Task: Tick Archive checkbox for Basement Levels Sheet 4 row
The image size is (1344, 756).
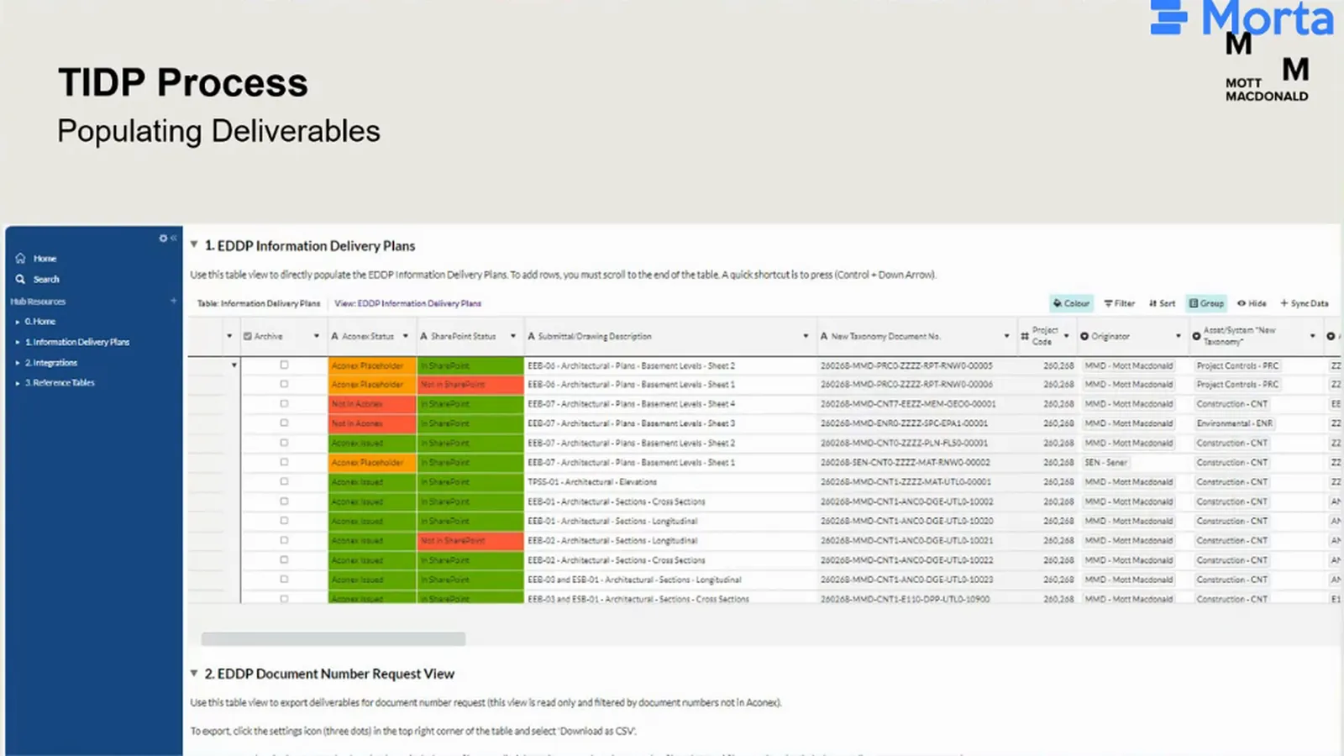Action: [x=284, y=403]
